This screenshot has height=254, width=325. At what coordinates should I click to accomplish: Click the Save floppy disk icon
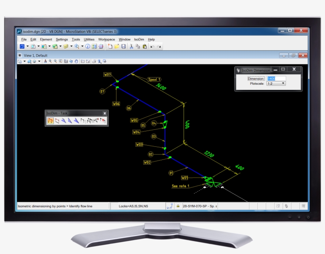click(x=123, y=46)
